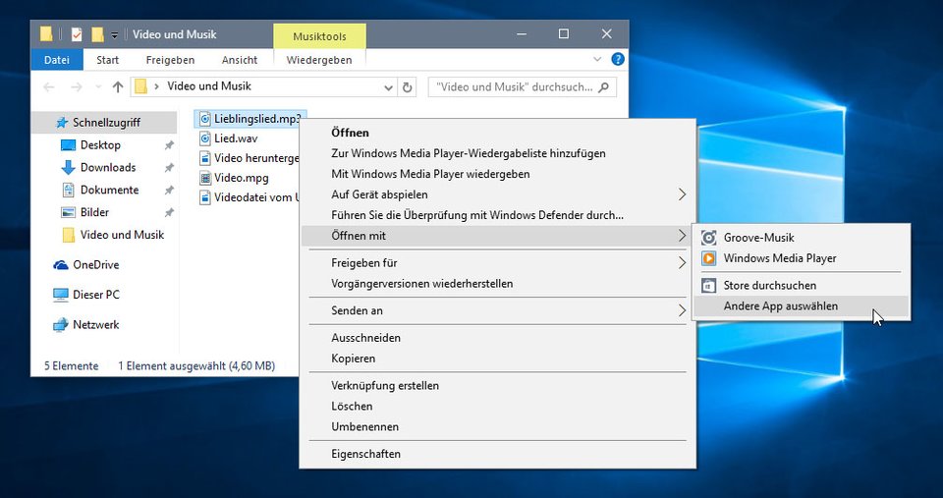Choose Verknüpfung erstellen
Viewport: 943px width, 498px height.
[499, 385]
